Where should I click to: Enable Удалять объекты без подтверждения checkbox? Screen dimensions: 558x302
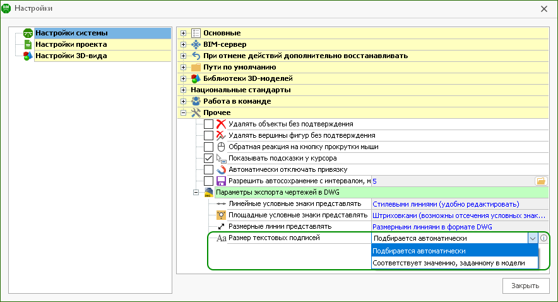coord(208,124)
